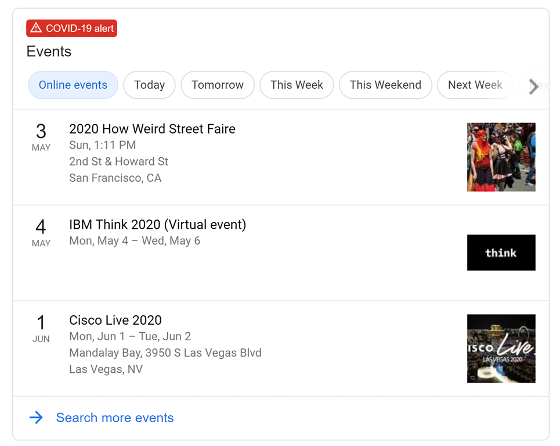The height and width of the screenshot is (446, 560).
Task: Filter events by Tomorrow
Action: coord(218,85)
